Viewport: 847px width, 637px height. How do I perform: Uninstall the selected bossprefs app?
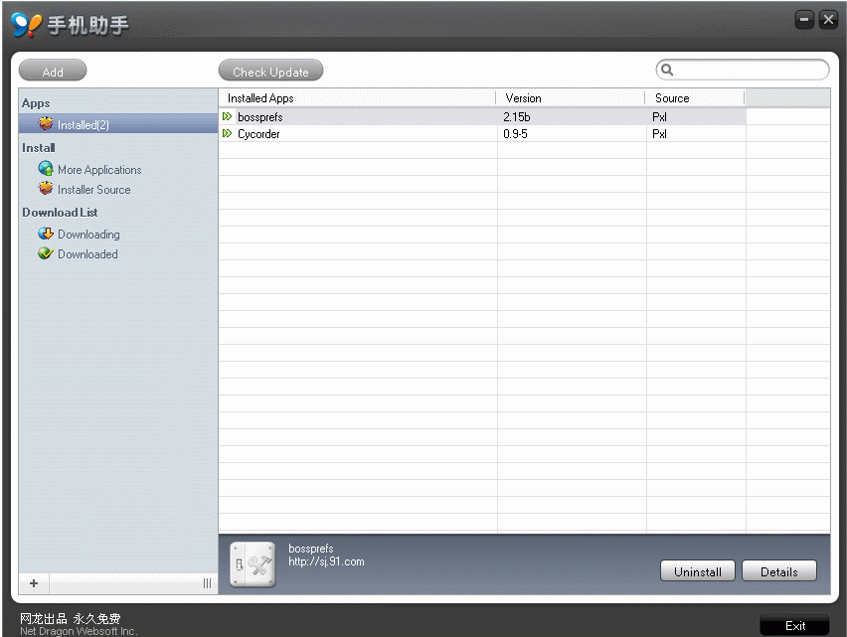[x=698, y=571]
